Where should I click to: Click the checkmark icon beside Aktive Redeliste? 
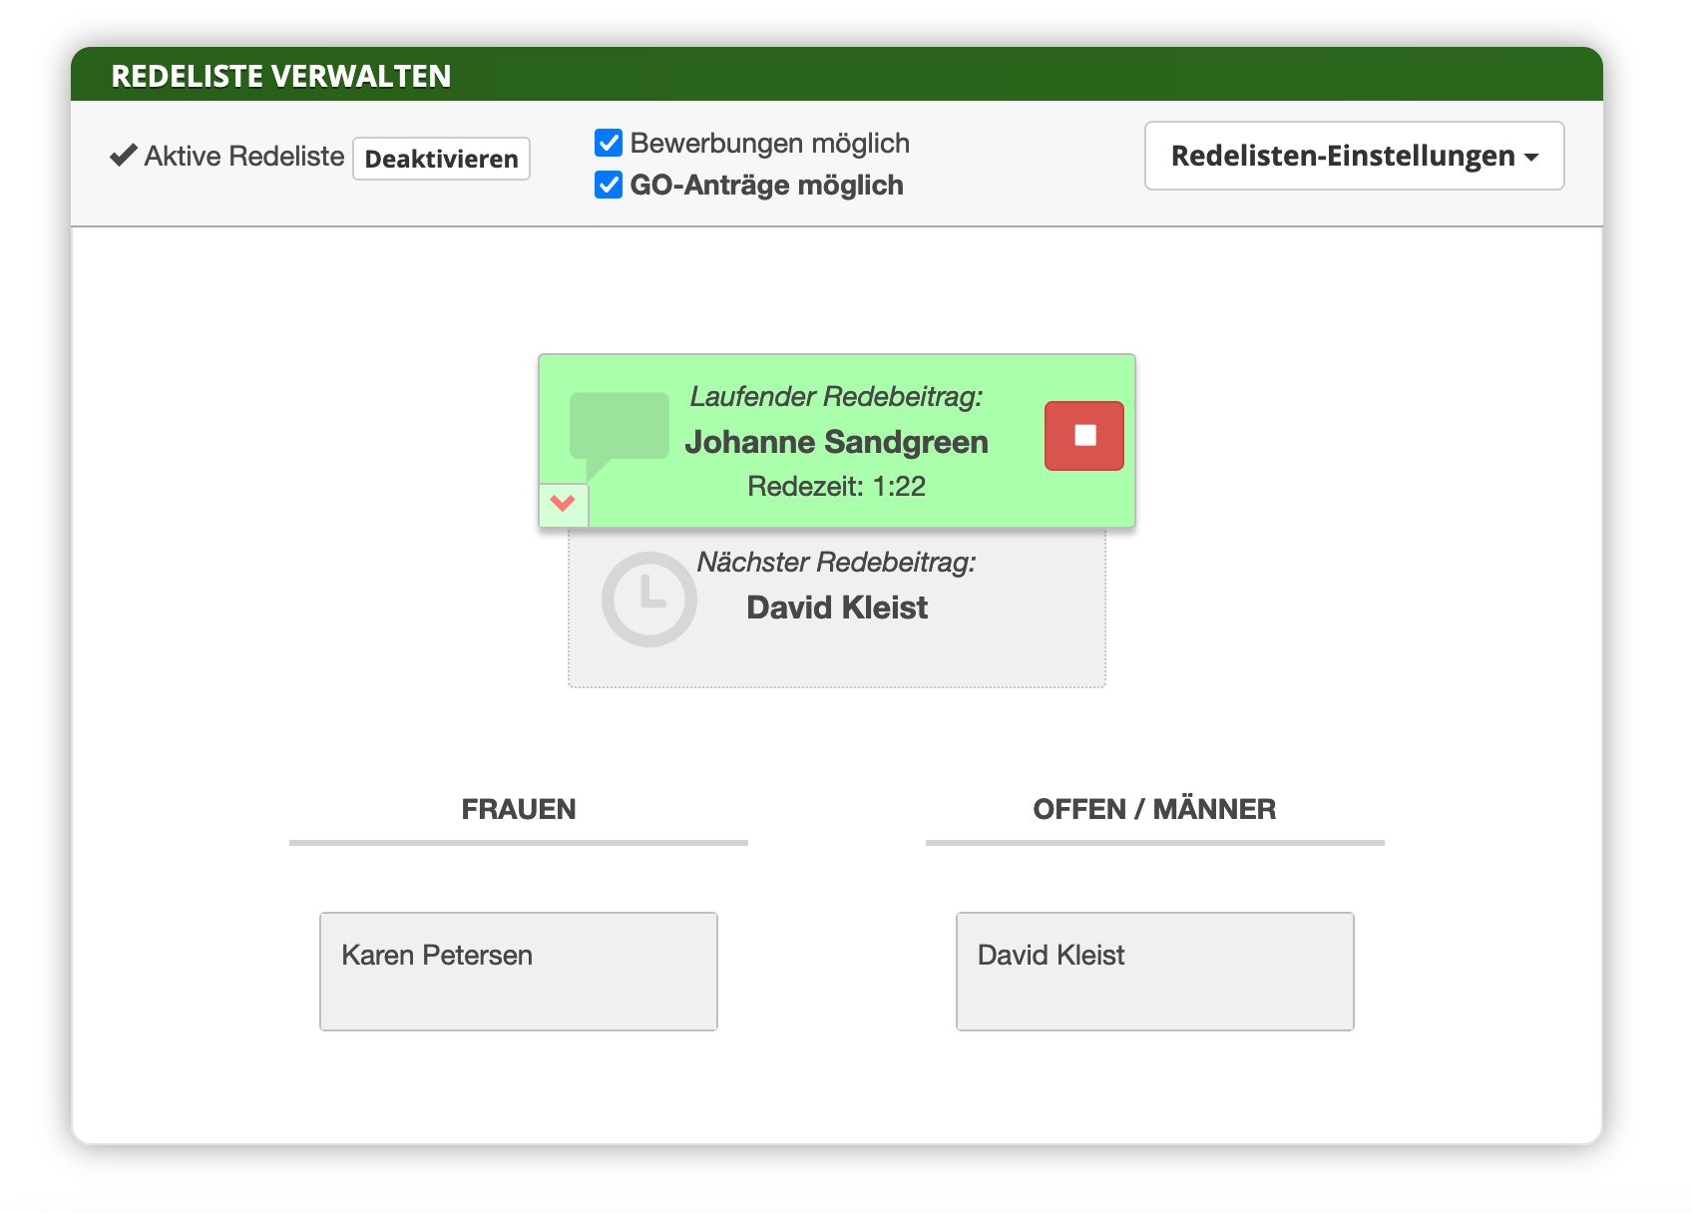click(x=124, y=156)
